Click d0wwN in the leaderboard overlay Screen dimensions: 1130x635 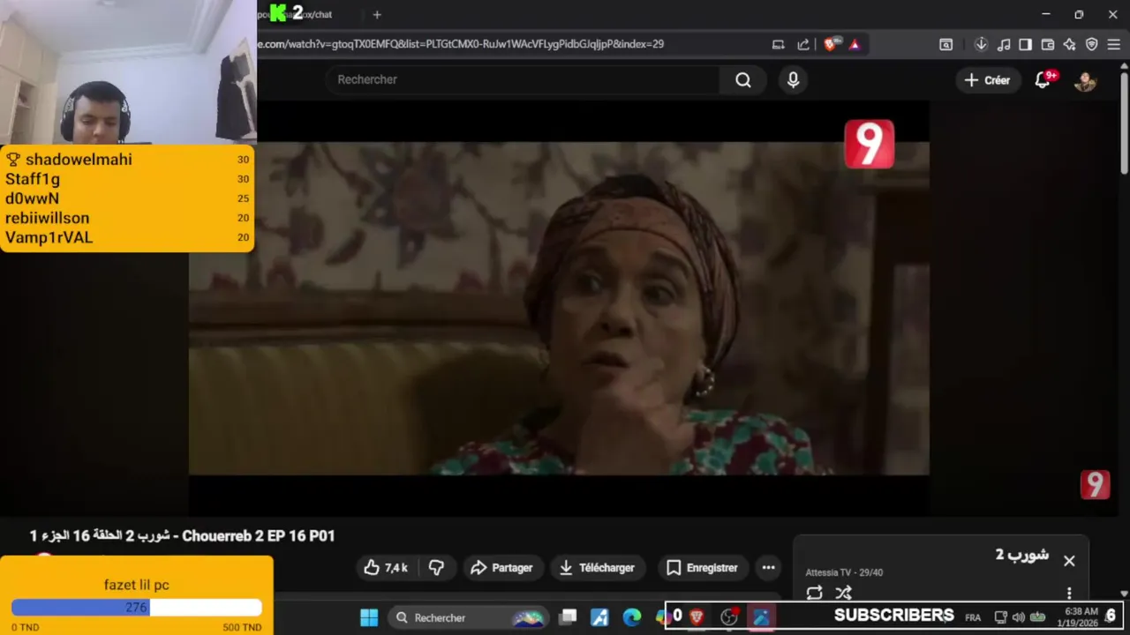click(32, 198)
